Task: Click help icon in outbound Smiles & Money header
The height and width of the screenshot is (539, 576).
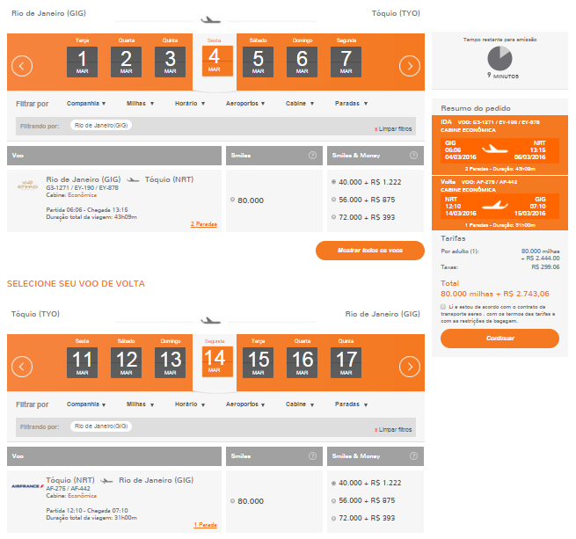Action: pyautogui.click(x=412, y=156)
